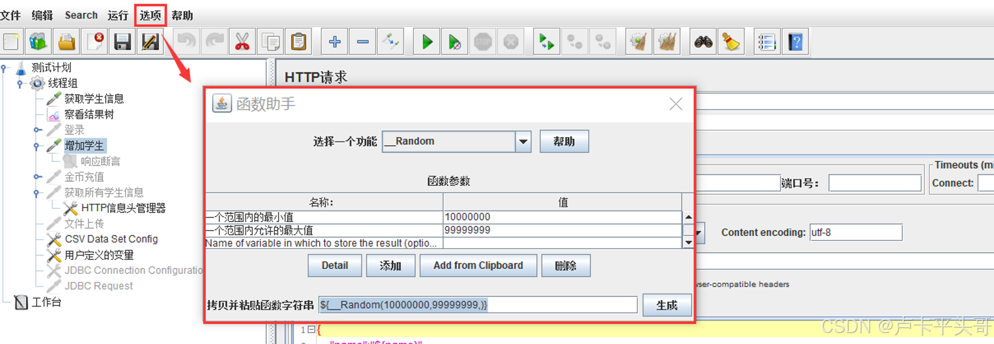
Task: Click the 端口号 input field
Action: 875,183
